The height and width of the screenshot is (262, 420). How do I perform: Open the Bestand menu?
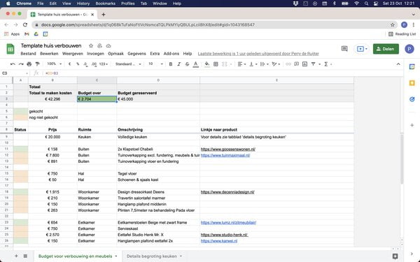coord(28,54)
